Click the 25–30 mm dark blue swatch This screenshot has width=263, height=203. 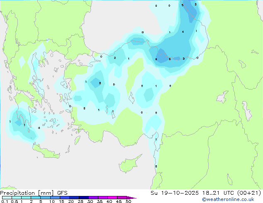84,198
